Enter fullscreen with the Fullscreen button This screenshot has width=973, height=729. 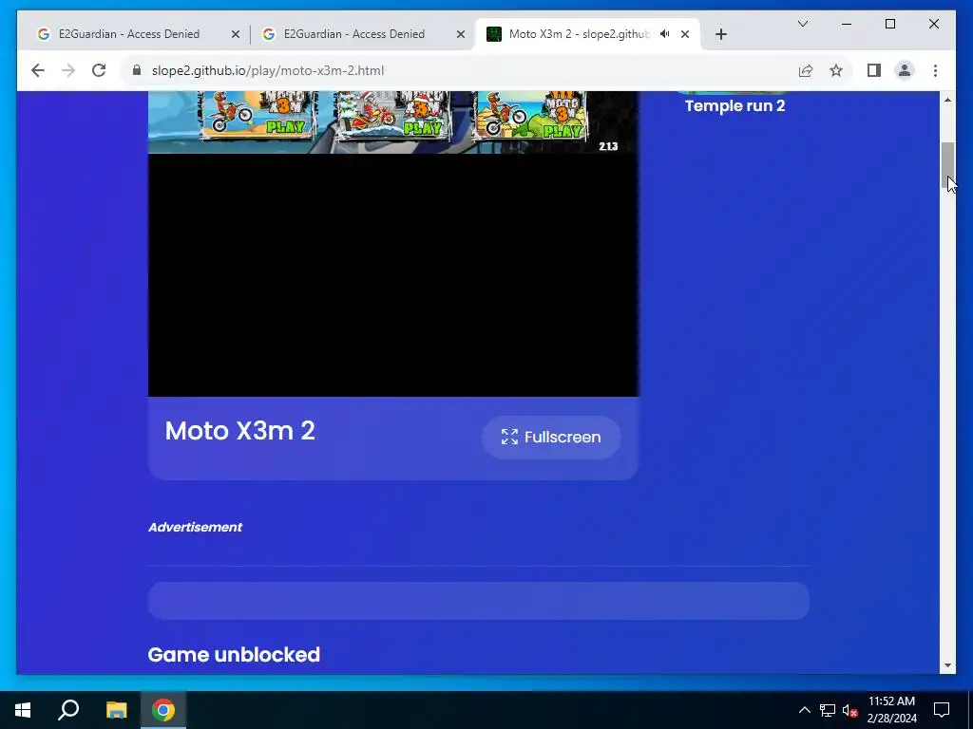(x=551, y=437)
